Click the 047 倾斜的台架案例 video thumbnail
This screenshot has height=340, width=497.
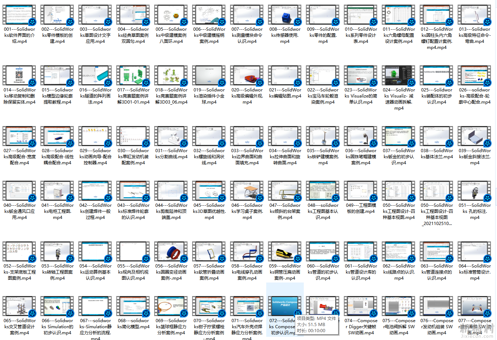click(x=285, y=191)
